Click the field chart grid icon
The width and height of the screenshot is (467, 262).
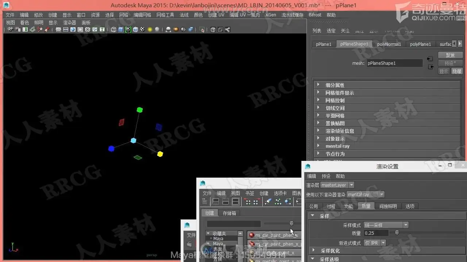88,29
